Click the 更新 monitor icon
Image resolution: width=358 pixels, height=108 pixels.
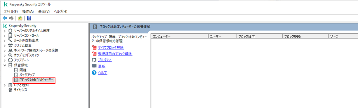point(94,66)
